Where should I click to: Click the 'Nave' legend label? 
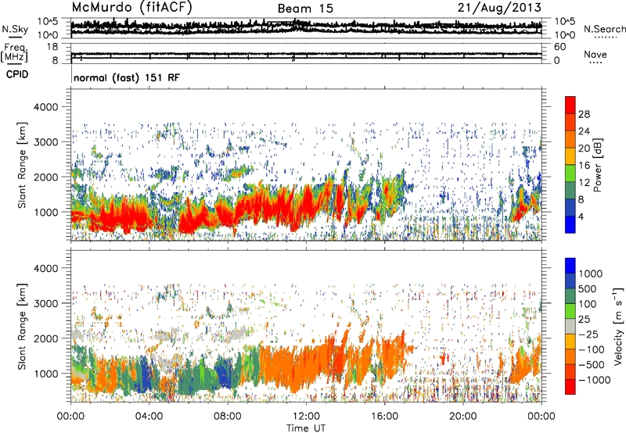[595, 54]
